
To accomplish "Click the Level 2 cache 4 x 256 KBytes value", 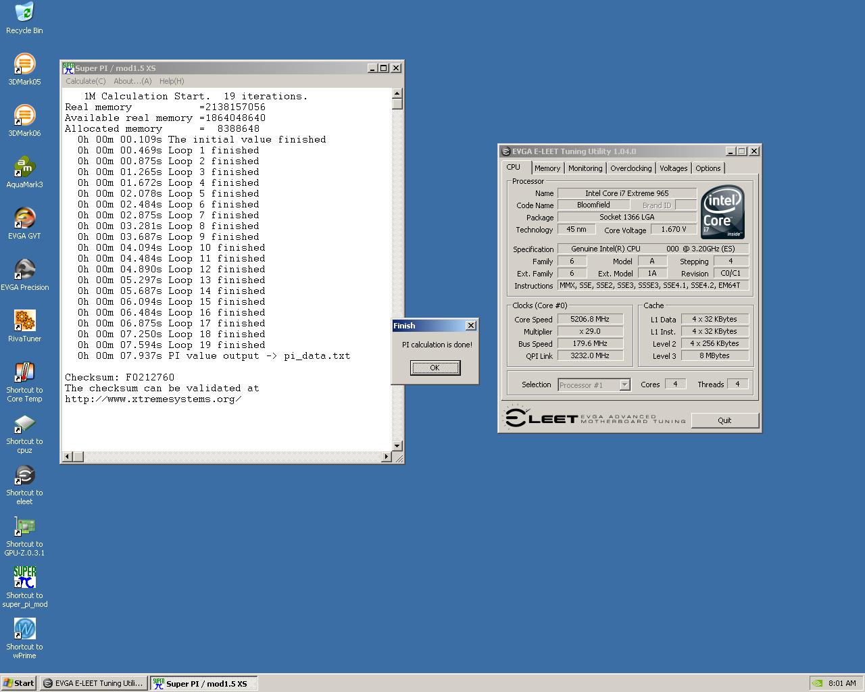I will [x=714, y=344].
